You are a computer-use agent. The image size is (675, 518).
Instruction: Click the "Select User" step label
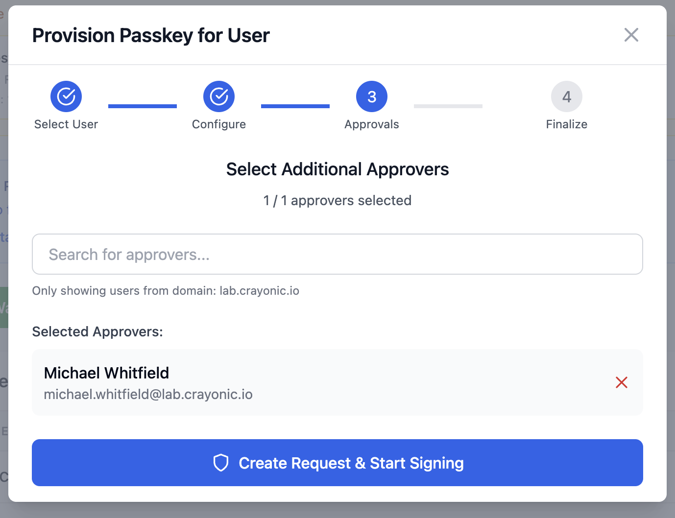pos(66,124)
